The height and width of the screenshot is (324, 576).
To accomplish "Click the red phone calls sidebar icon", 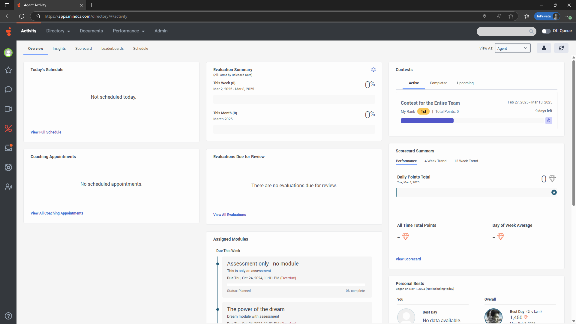I will coord(8,128).
